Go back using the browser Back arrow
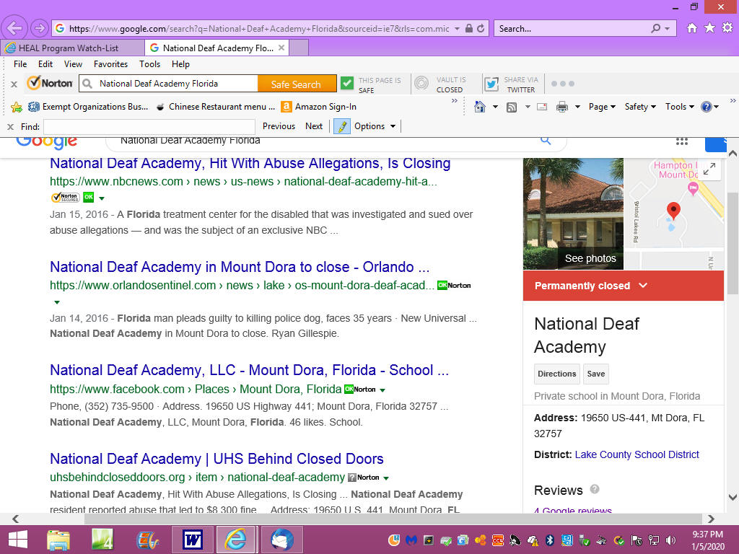 click(14, 28)
